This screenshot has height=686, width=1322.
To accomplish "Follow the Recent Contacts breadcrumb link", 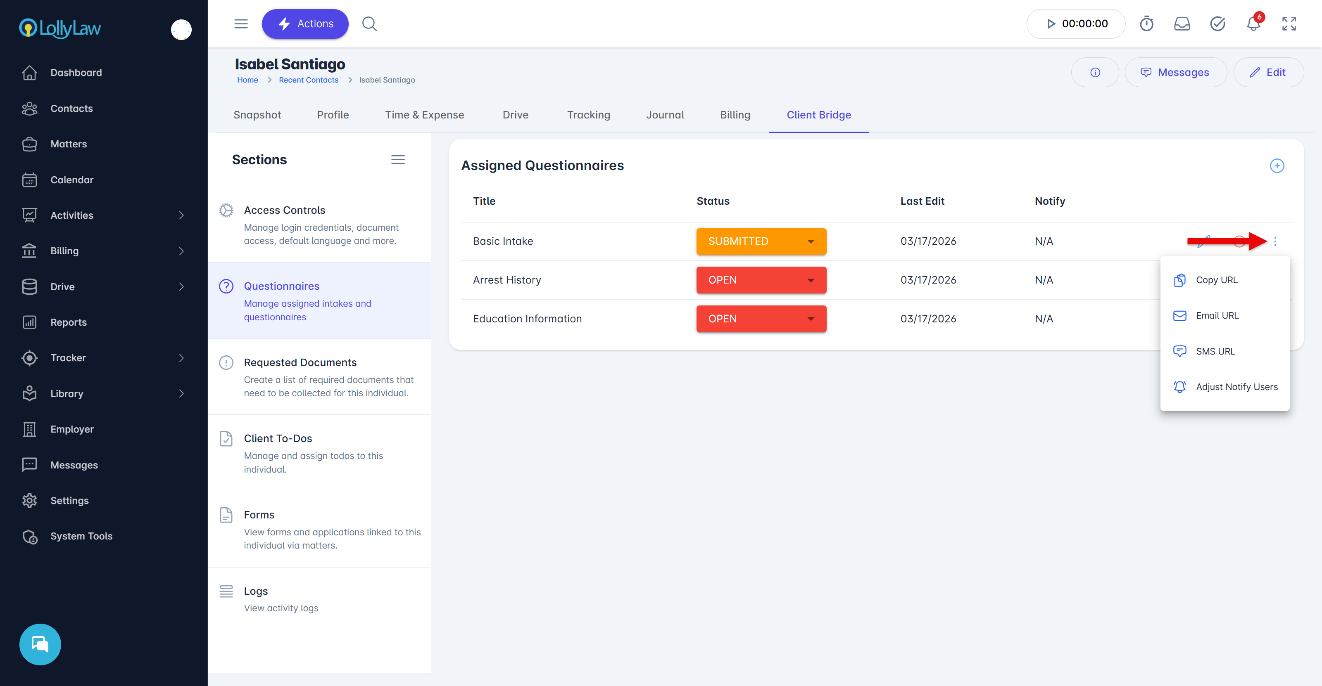I will pos(309,80).
